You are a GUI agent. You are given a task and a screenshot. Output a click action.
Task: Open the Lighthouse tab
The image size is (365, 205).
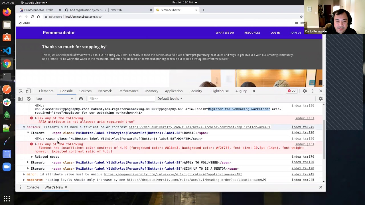[220, 91]
